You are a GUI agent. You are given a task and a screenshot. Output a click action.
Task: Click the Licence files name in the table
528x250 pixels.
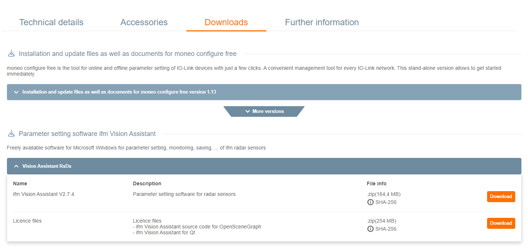point(27,221)
